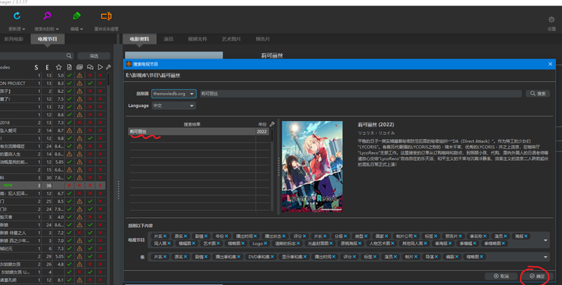The width and height of the screenshot is (562, 285).
Task: Expand the 编辑 dropdown arrow
Action: tap(81, 29)
